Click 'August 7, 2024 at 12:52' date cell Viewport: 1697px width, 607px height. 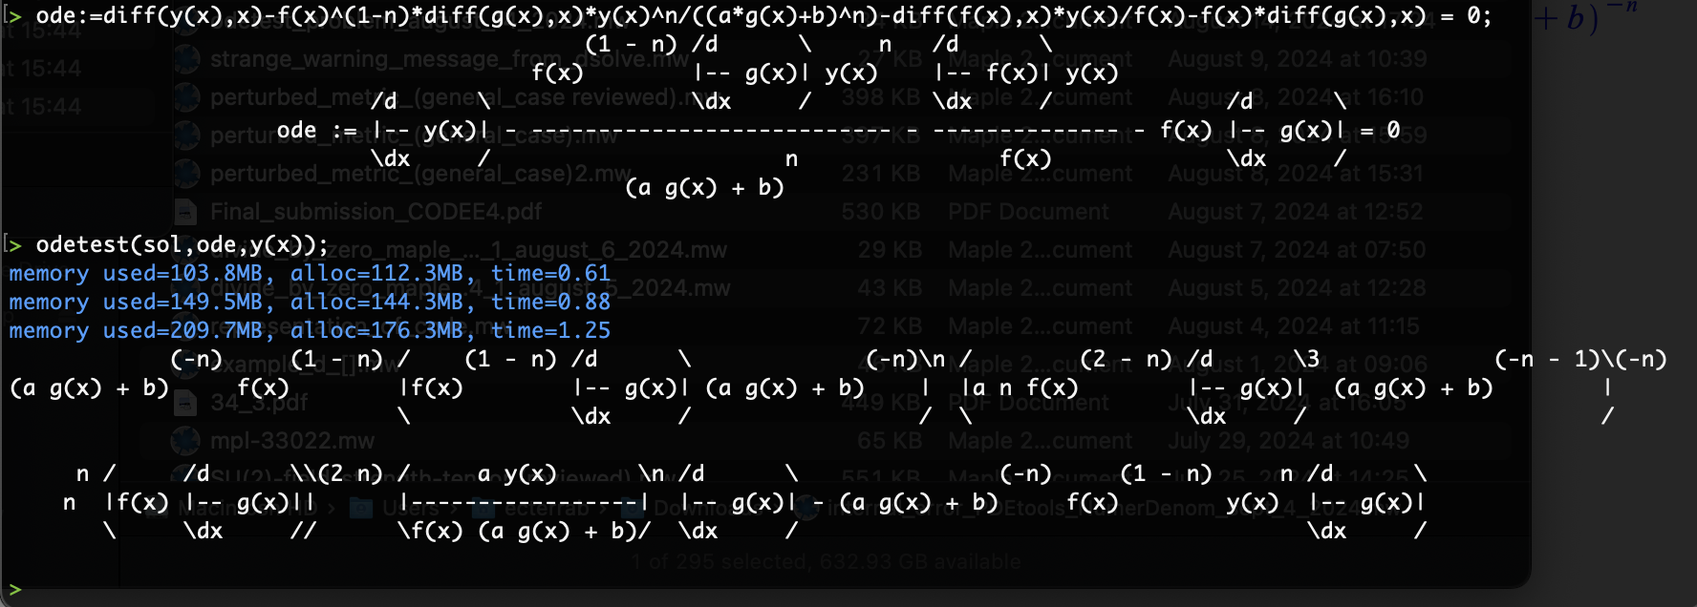1296,212
